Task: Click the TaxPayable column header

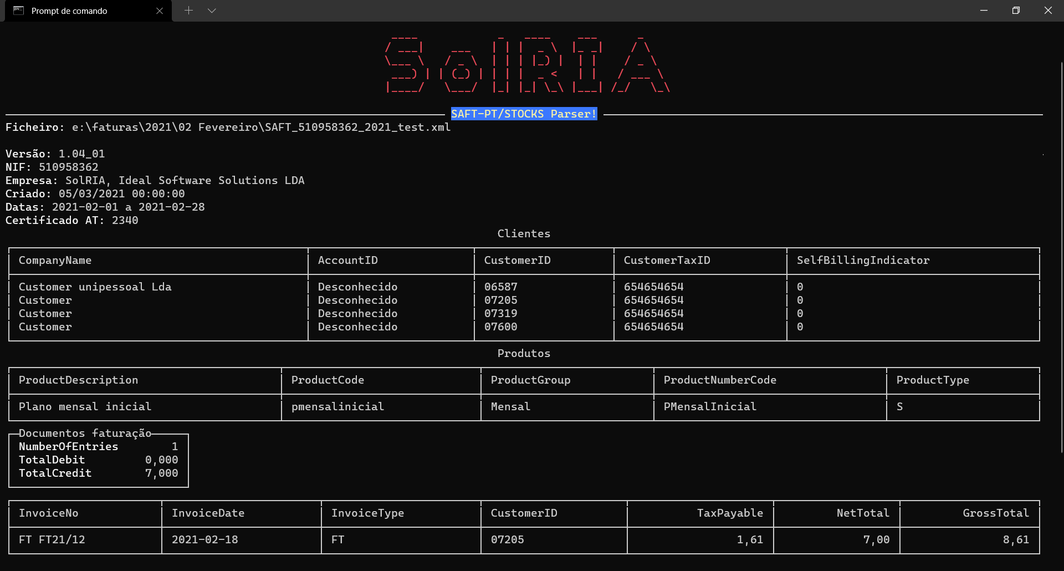Action: tap(730, 513)
